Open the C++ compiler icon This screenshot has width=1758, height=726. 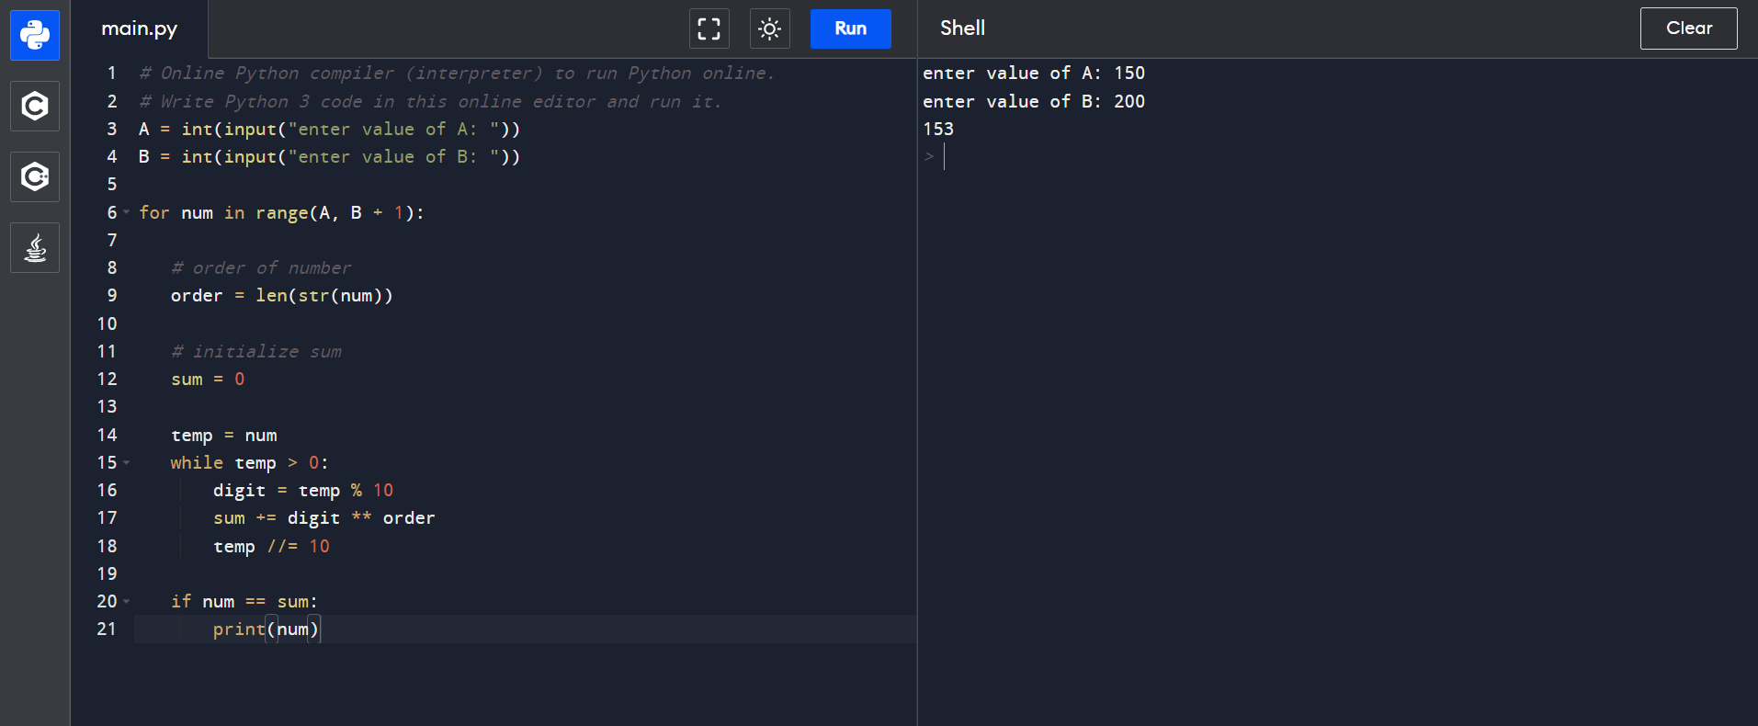[35, 176]
